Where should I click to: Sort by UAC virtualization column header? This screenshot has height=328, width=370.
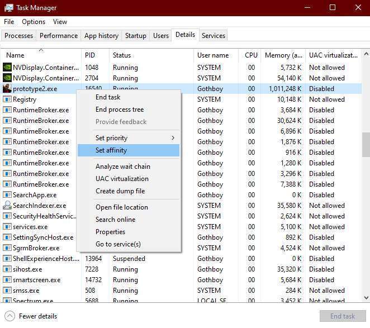click(x=334, y=55)
